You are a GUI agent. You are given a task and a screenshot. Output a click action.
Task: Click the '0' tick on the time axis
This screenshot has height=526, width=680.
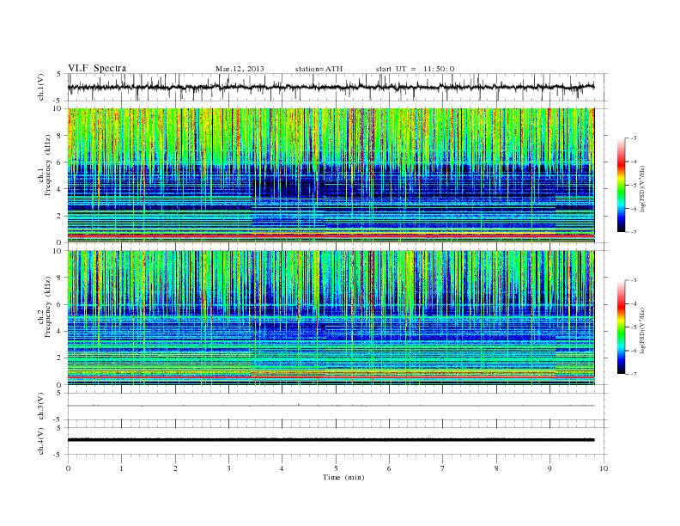coord(68,468)
